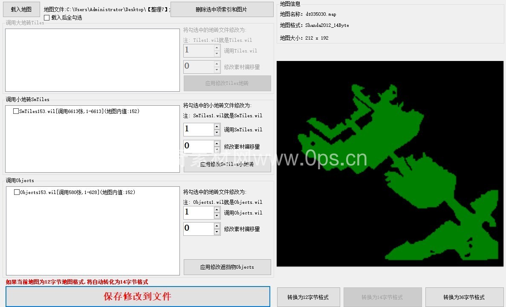Check the Objects153.wil list item
Image resolution: width=506 pixels, height=307 pixels.
(x=17, y=192)
